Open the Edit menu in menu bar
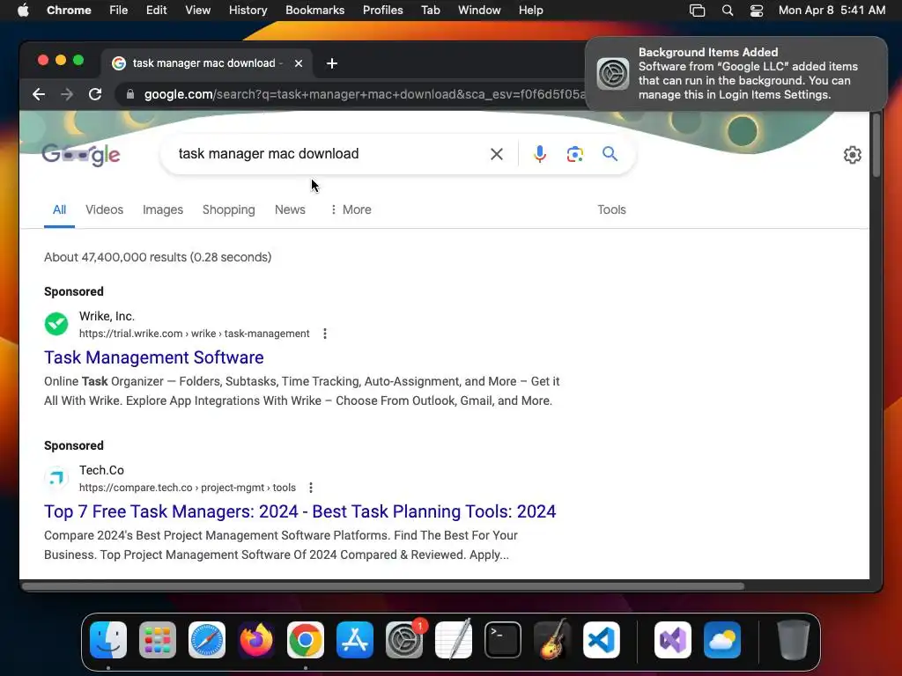Viewport: 902px width, 676px height. (x=156, y=11)
